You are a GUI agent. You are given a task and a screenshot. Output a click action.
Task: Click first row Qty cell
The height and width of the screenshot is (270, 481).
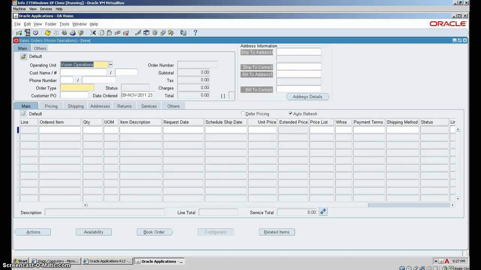92,130
